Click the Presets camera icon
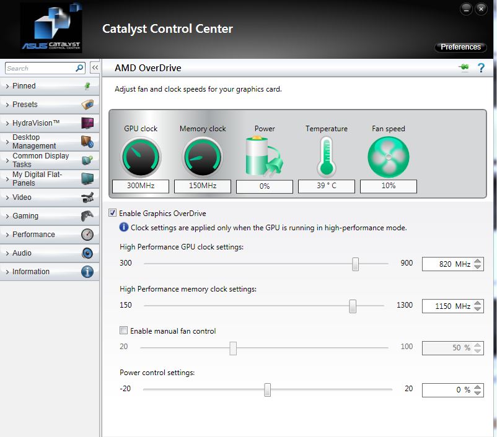Image resolution: width=497 pixels, height=437 pixels. [87, 104]
